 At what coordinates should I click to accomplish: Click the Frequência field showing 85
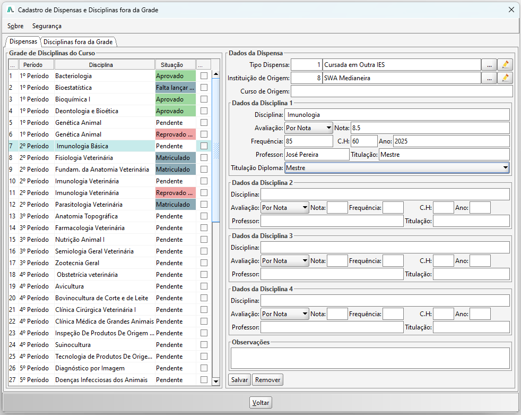[x=309, y=141]
